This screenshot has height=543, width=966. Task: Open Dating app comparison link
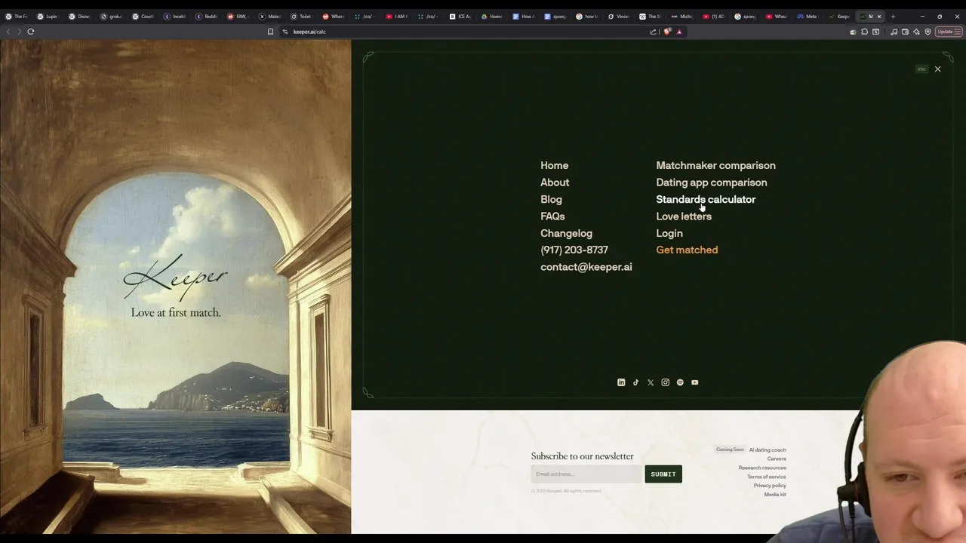(x=712, y=183)
